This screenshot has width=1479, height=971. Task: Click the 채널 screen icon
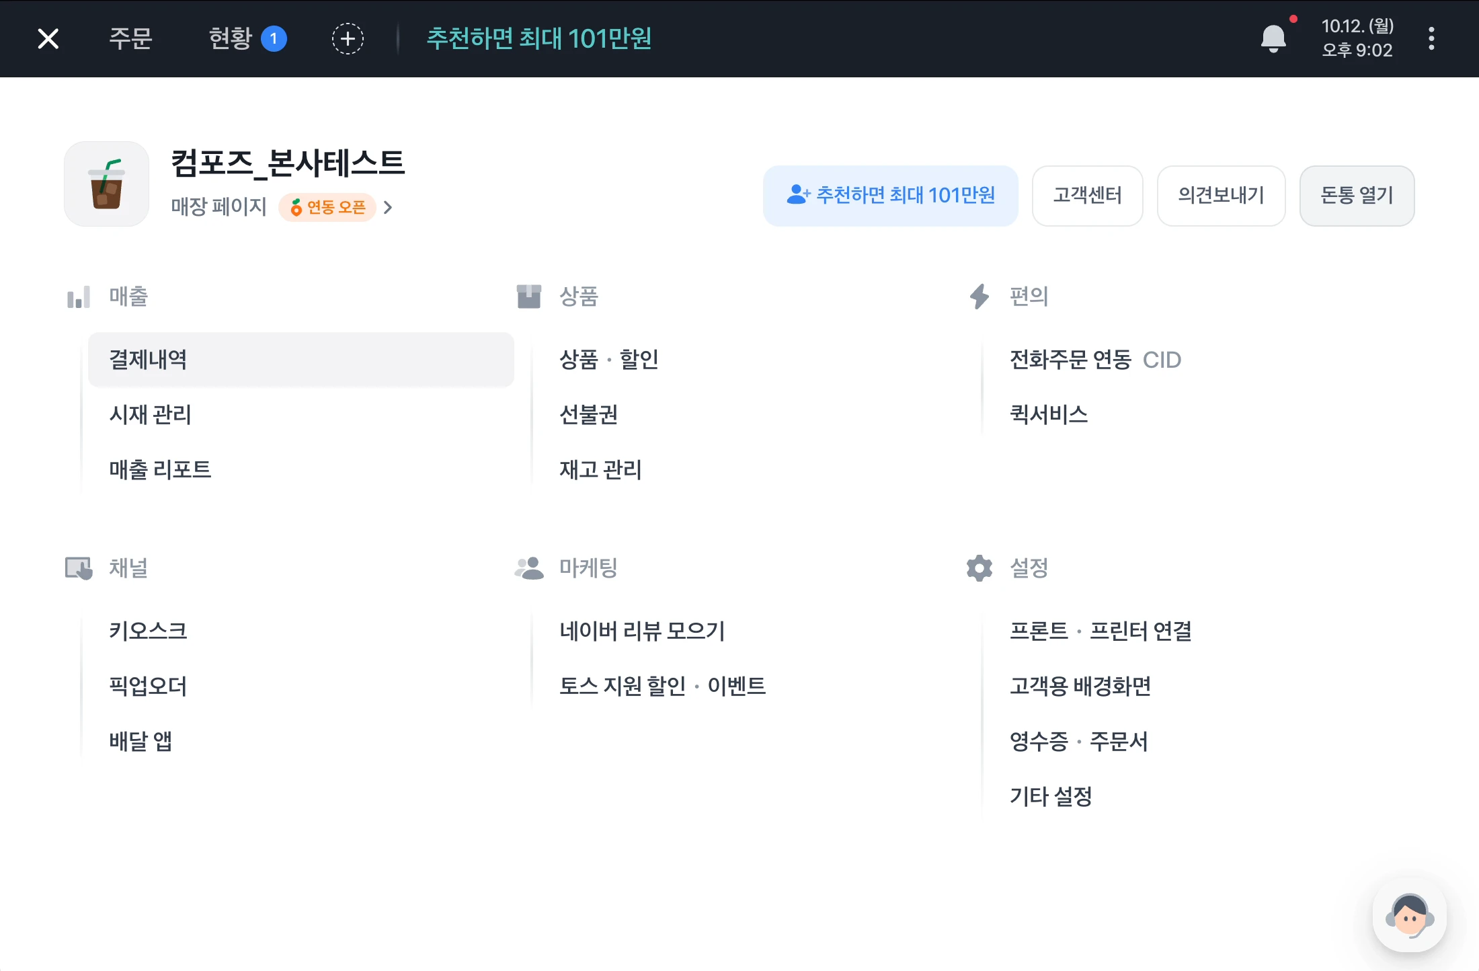(x=79, y=568)
